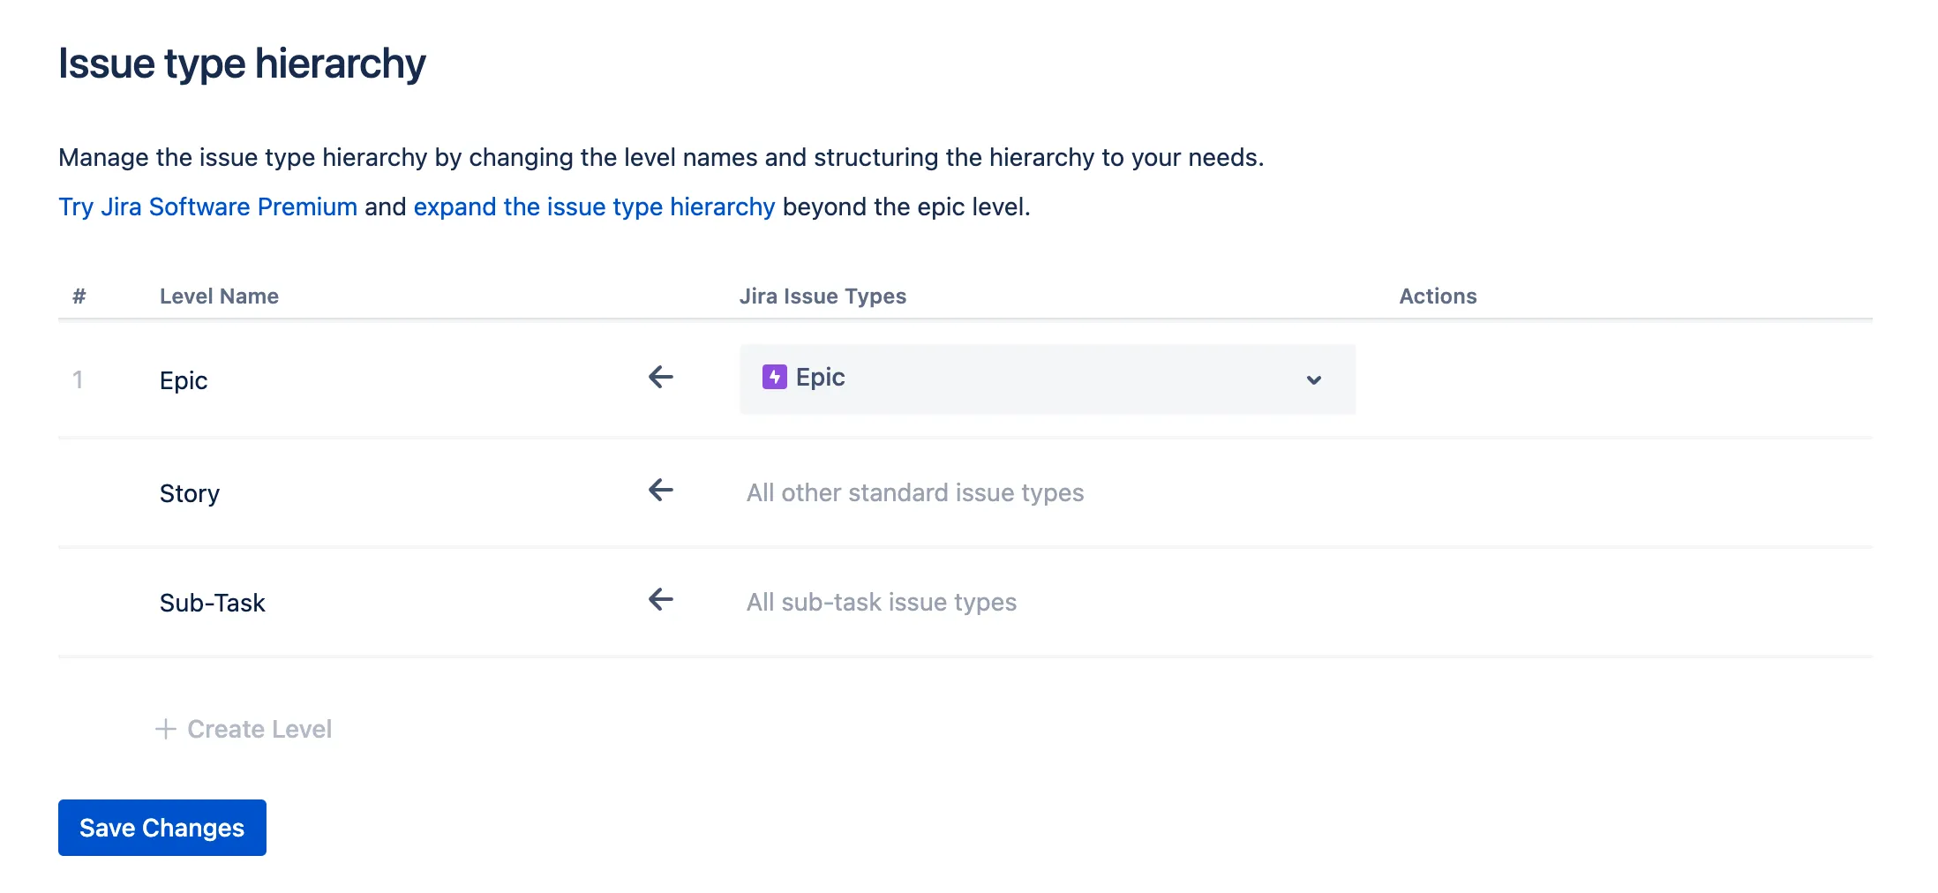Image resolution: width=1938 pixels, height=893 pixels.
Task: Click the Issue type hierarchy heading
Action: click(242, 64)
